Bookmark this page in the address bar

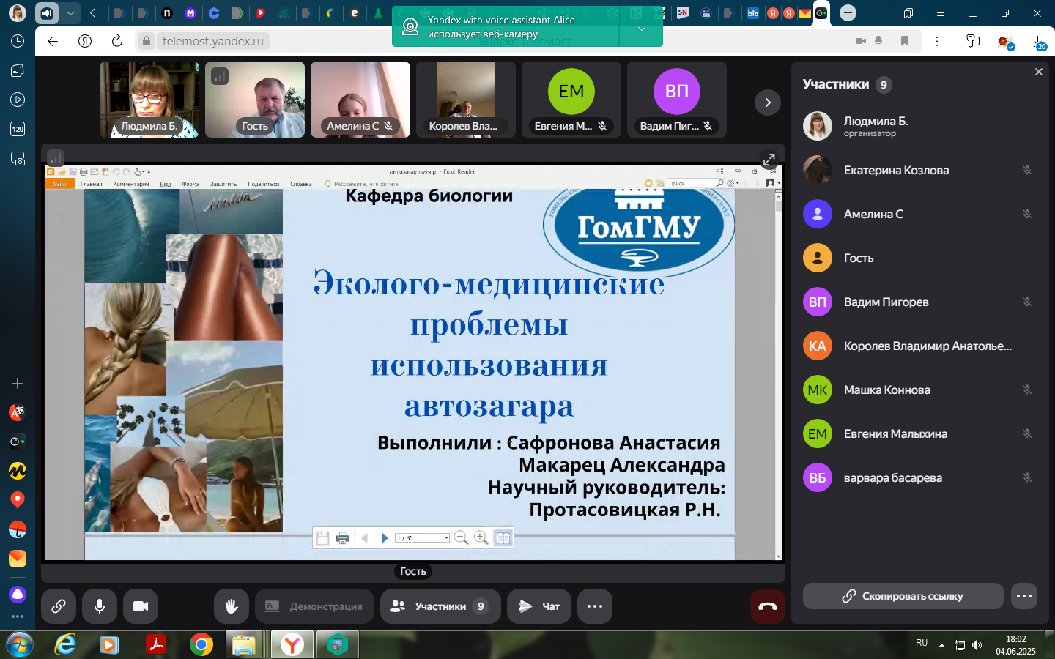pos(905,41)
